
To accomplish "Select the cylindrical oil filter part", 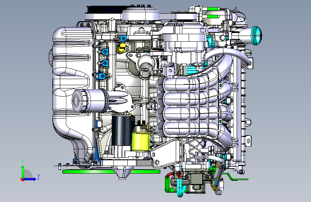I will point(90,101).
